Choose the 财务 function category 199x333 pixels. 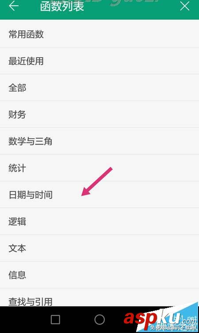coord(99,114)
